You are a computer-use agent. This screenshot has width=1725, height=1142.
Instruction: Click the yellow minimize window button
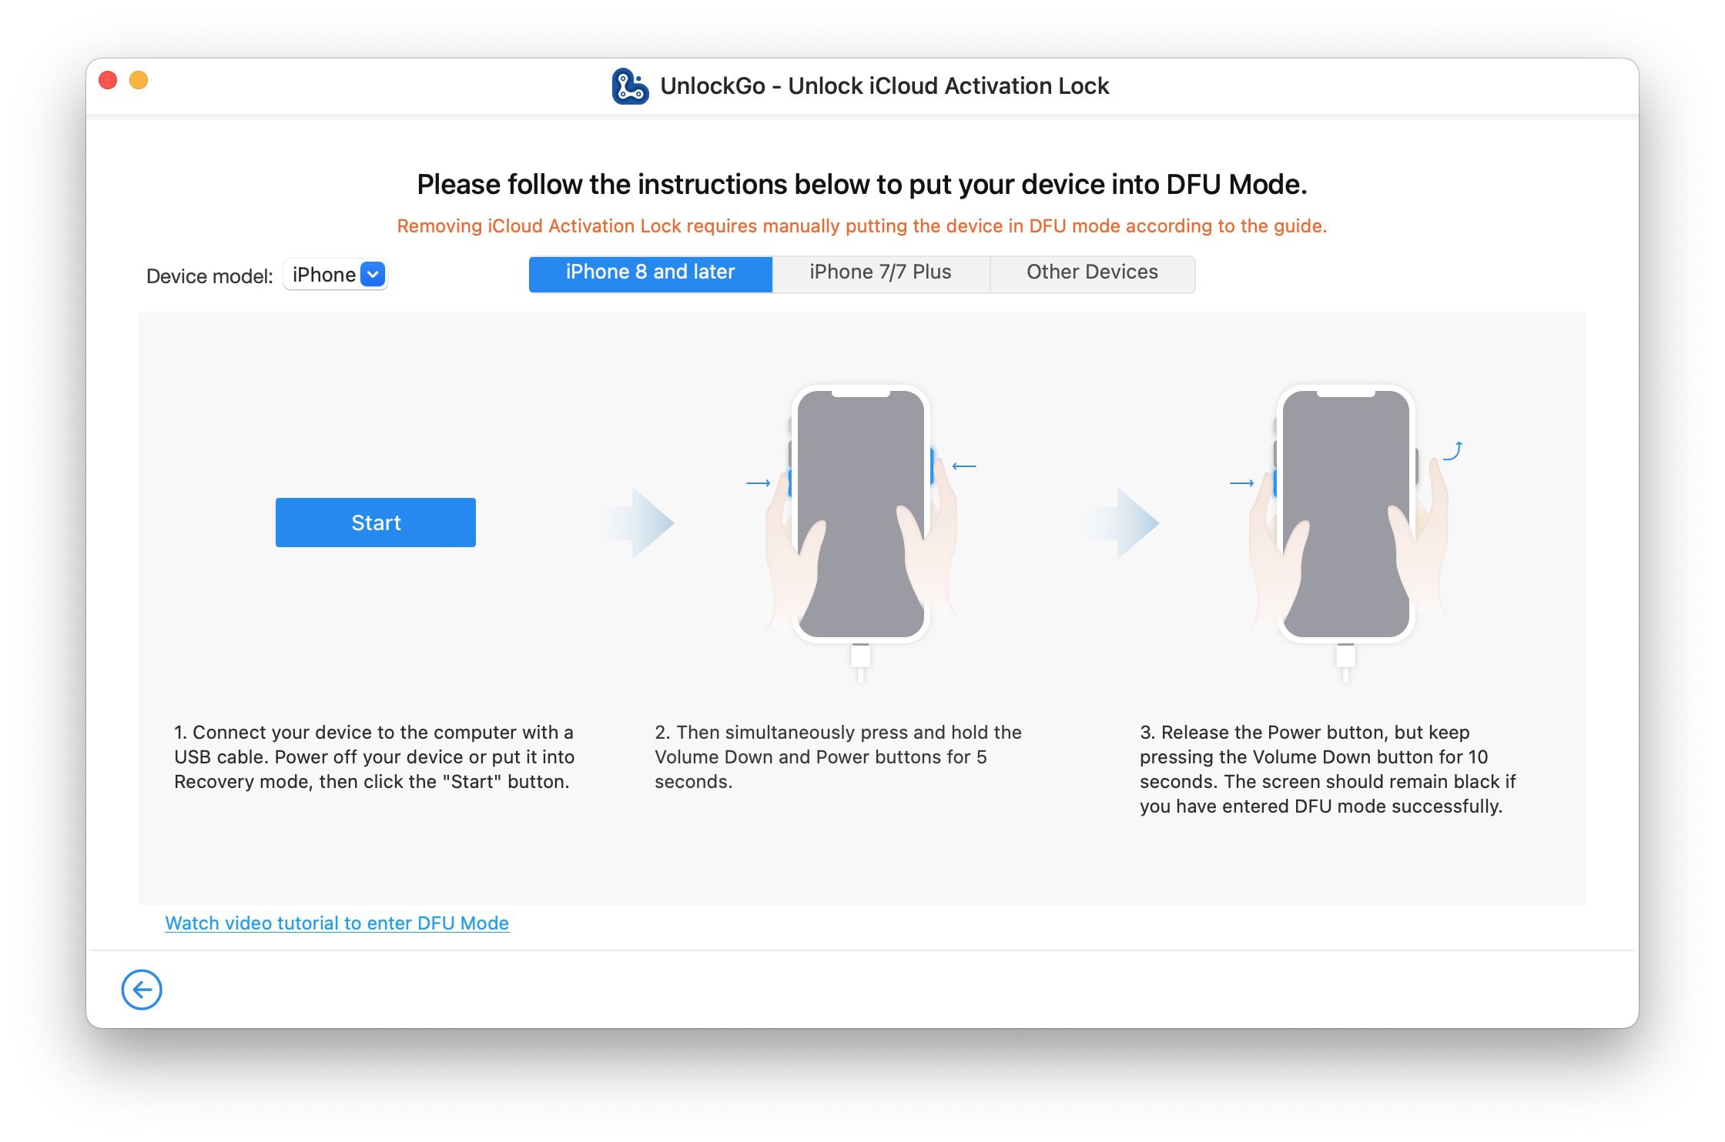tap(139, 80)
